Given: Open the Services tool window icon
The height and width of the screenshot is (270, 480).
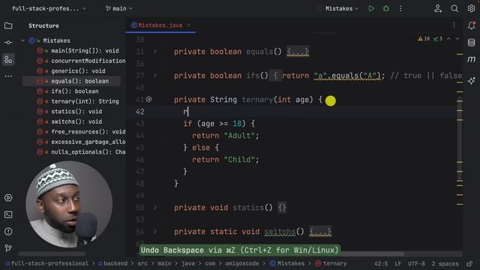Looking at the screenshot, I should click(8, 198).
